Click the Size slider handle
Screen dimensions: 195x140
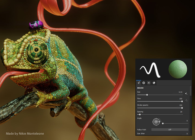(x=147, y=95)
